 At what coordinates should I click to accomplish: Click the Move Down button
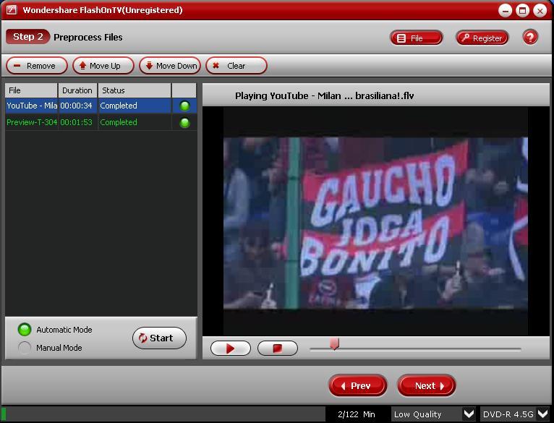pyautogui.click(x=170, y=66)
